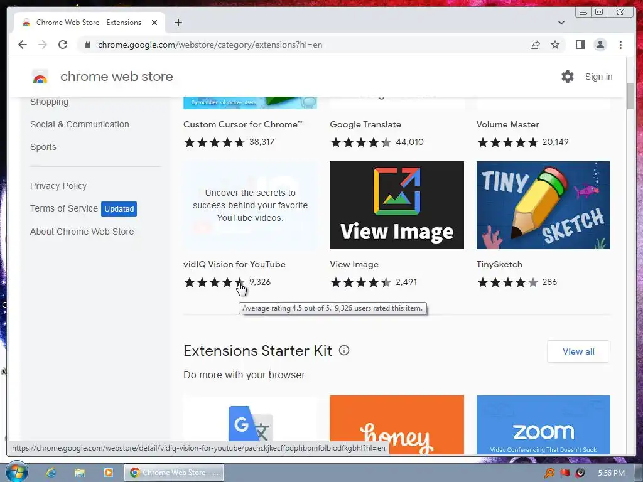
Task: Click Do more with your browser text
Action: (x=244, y=375)
